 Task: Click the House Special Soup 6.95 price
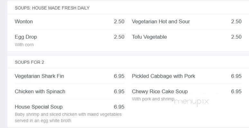tap(119, 107)
